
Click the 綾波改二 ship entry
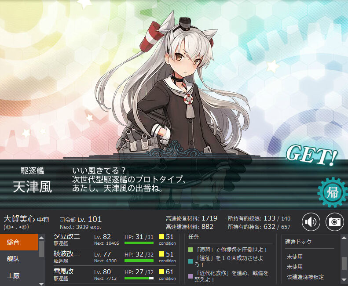[x=115, y=257]
